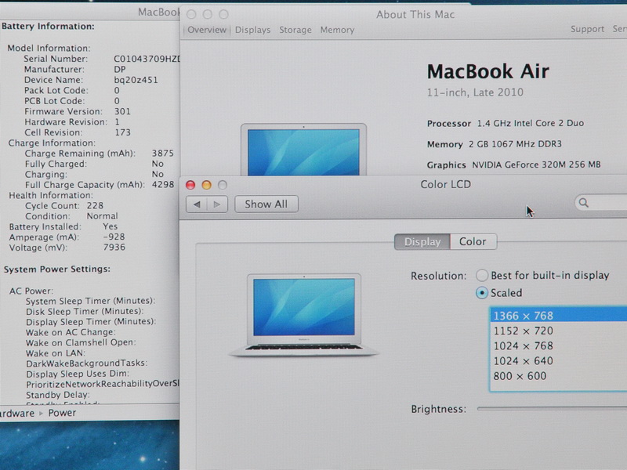Click the Full Charge Capacity value 4298
Screen dimensions: 627x470
(163, 185)
